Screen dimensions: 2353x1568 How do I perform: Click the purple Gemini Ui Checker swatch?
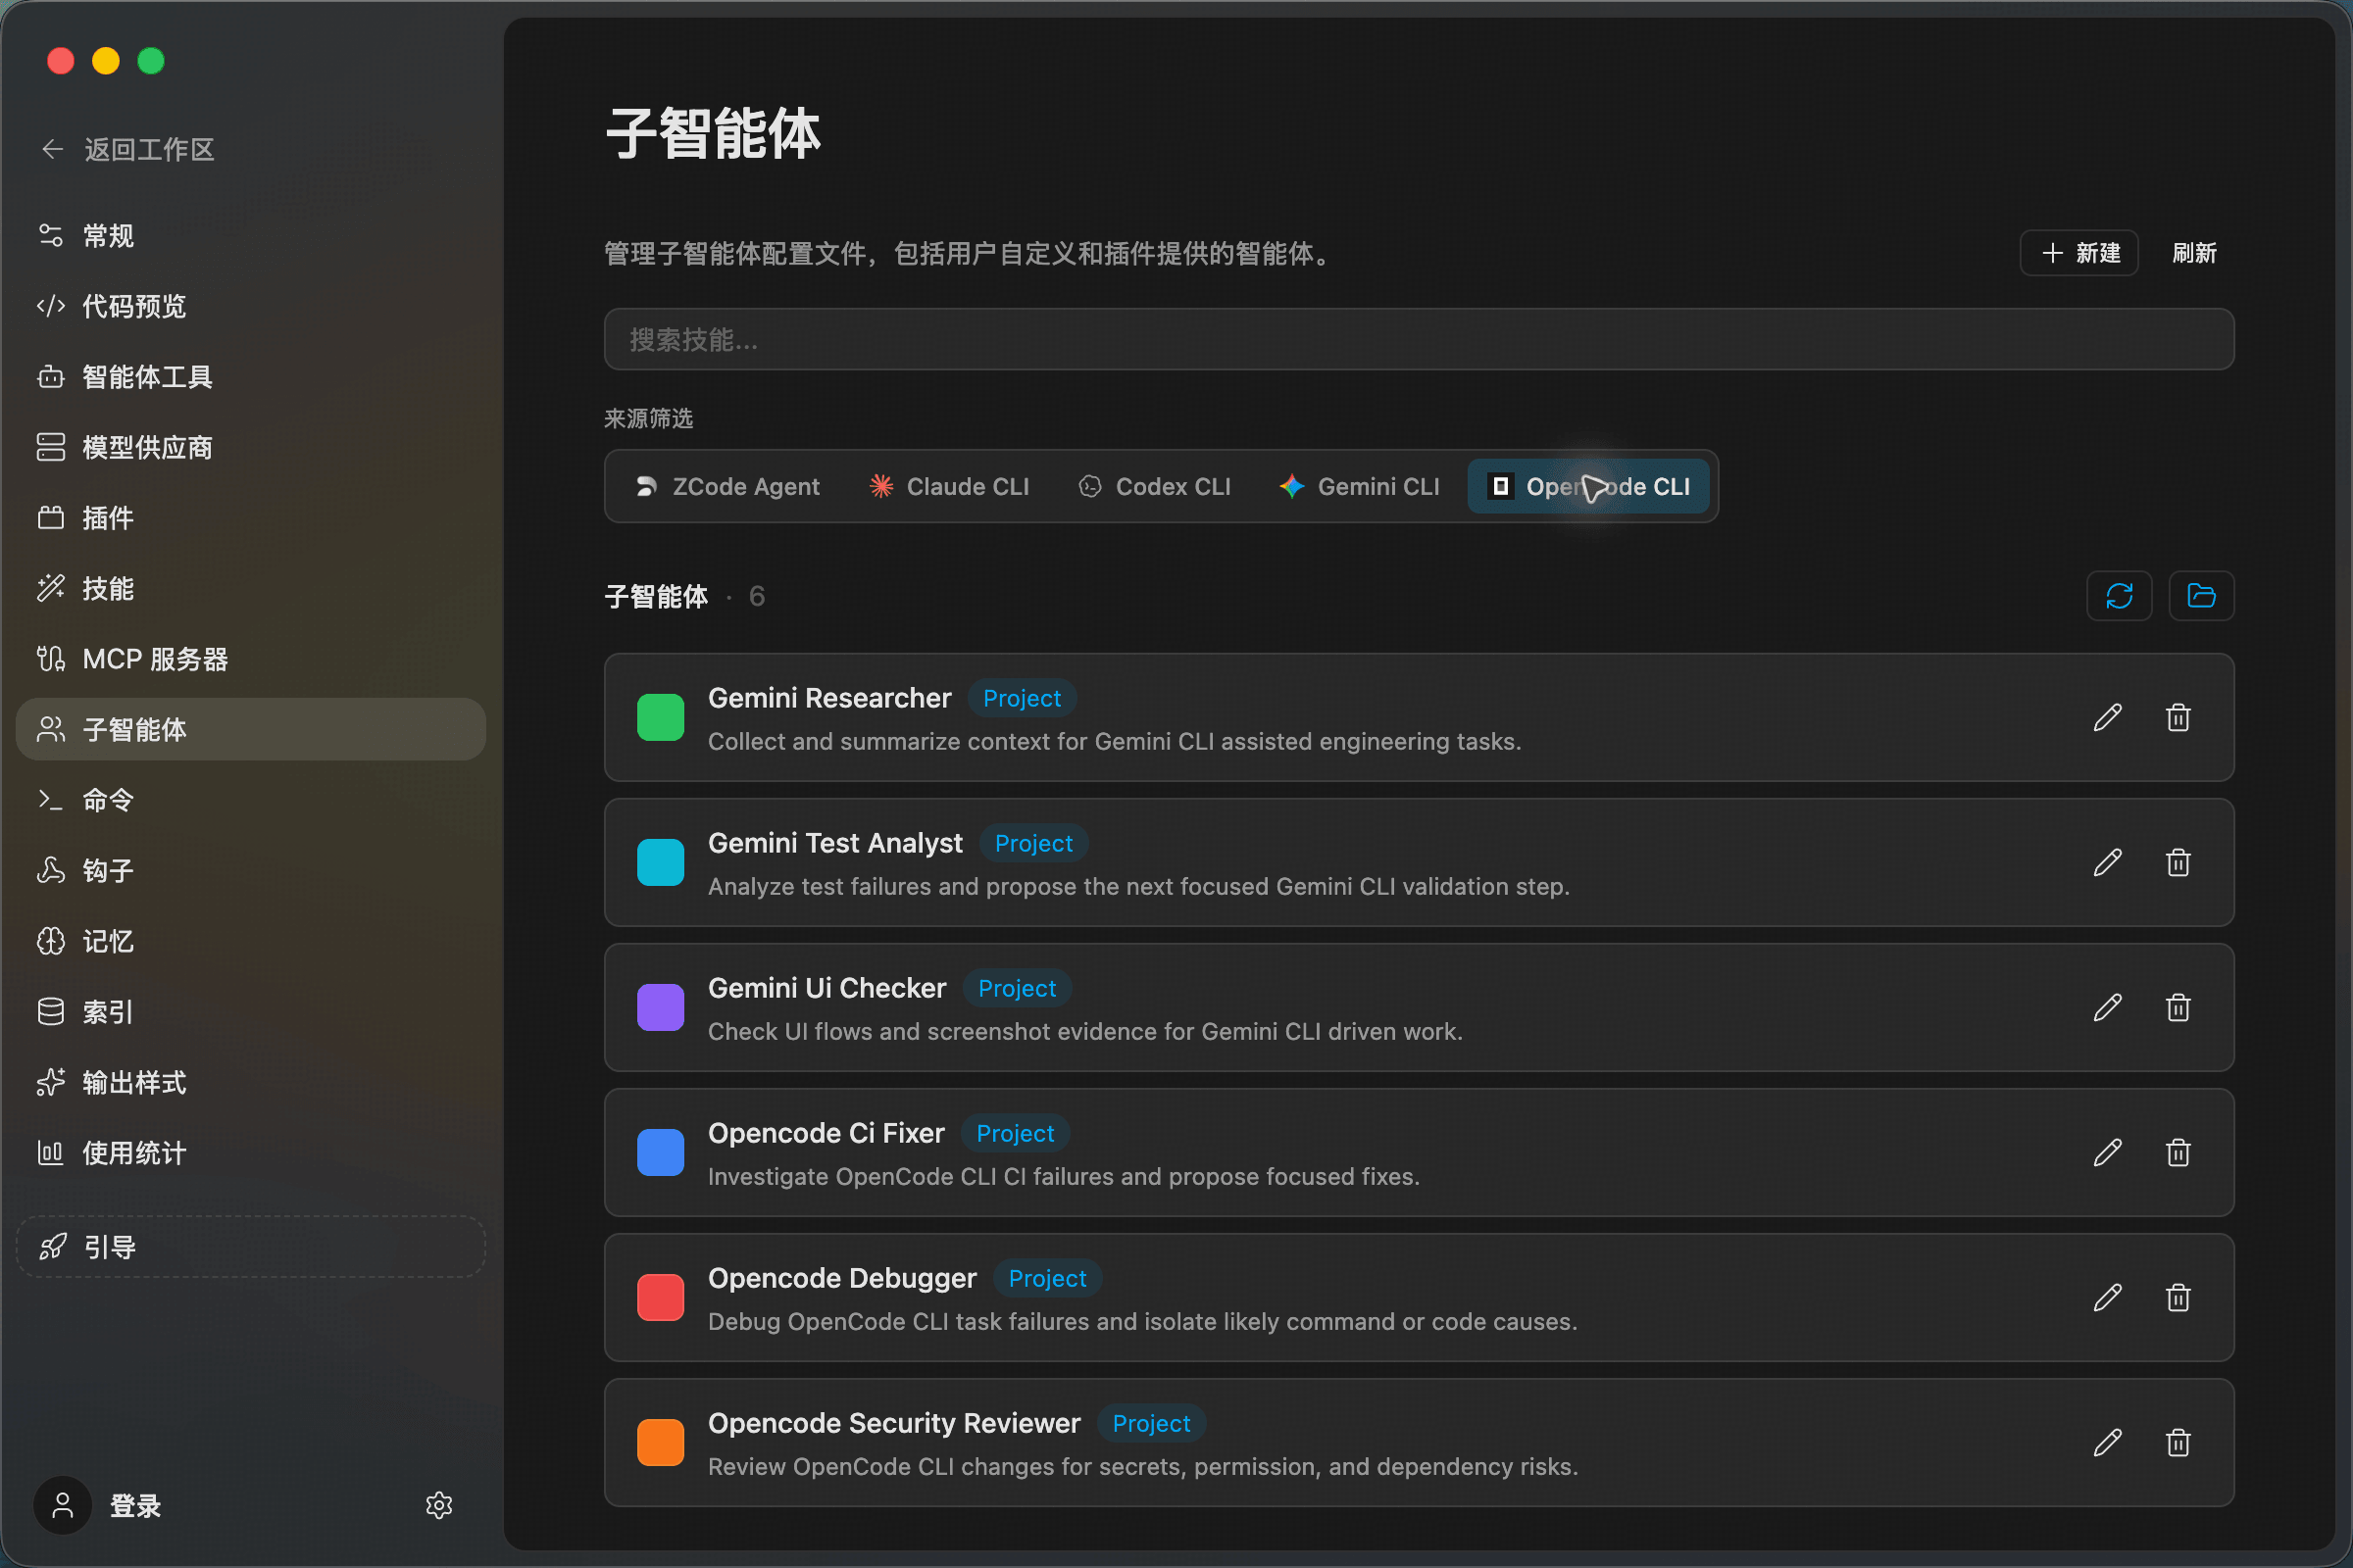(x=660, y=1007)
